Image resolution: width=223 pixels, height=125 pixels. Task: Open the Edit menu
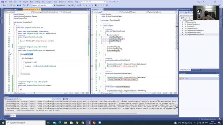[x=11, y=2]
